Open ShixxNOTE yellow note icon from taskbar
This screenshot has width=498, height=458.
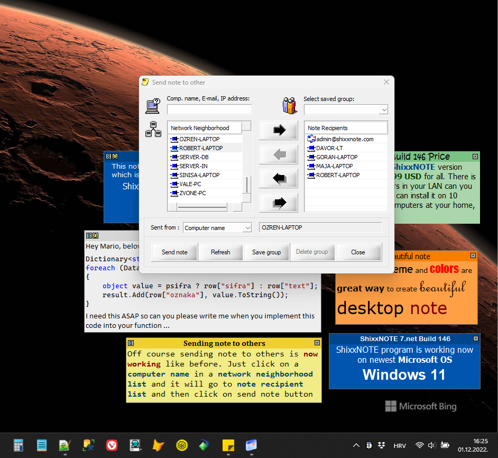(228, 445)
